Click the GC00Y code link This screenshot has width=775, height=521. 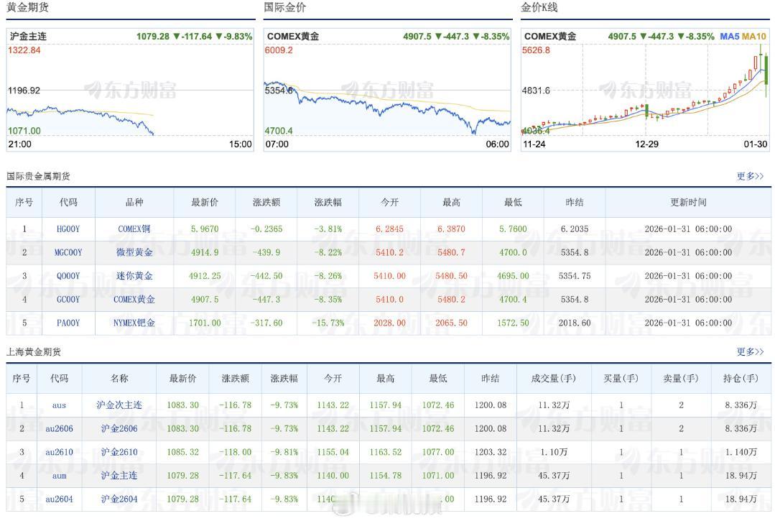pyautogui.click(x=68, y=299)
